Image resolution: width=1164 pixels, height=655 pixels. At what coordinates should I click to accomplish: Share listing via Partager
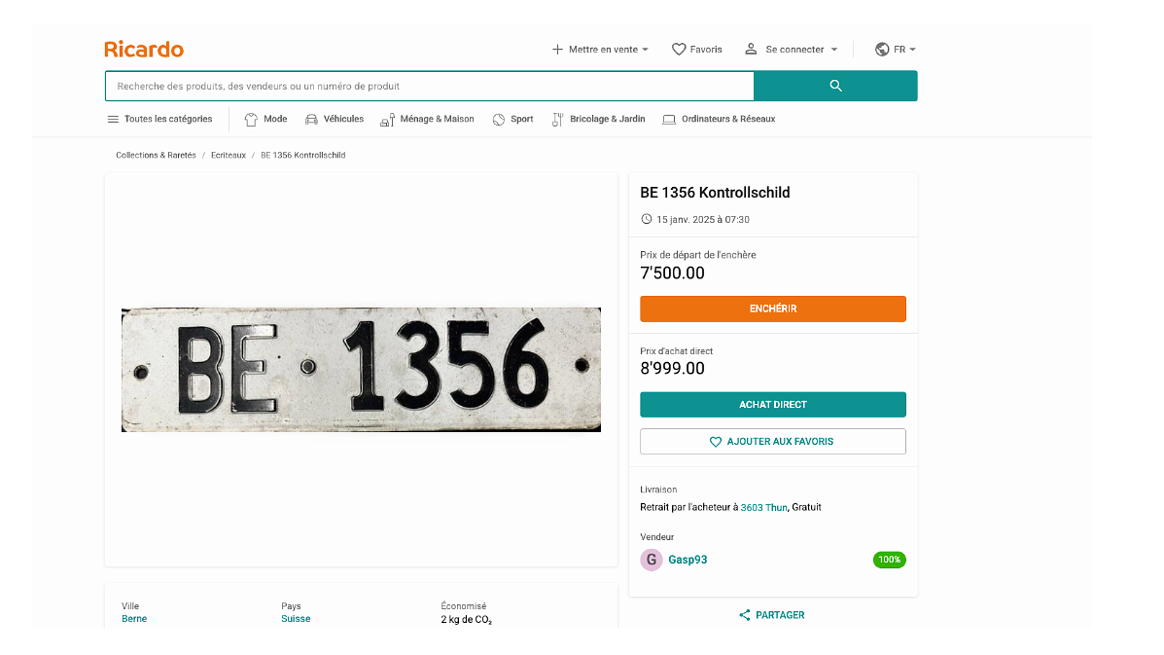click(x=772, y=615)
